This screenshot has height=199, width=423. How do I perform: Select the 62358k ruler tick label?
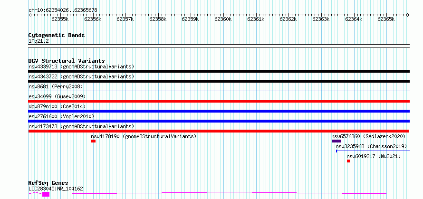158,19
